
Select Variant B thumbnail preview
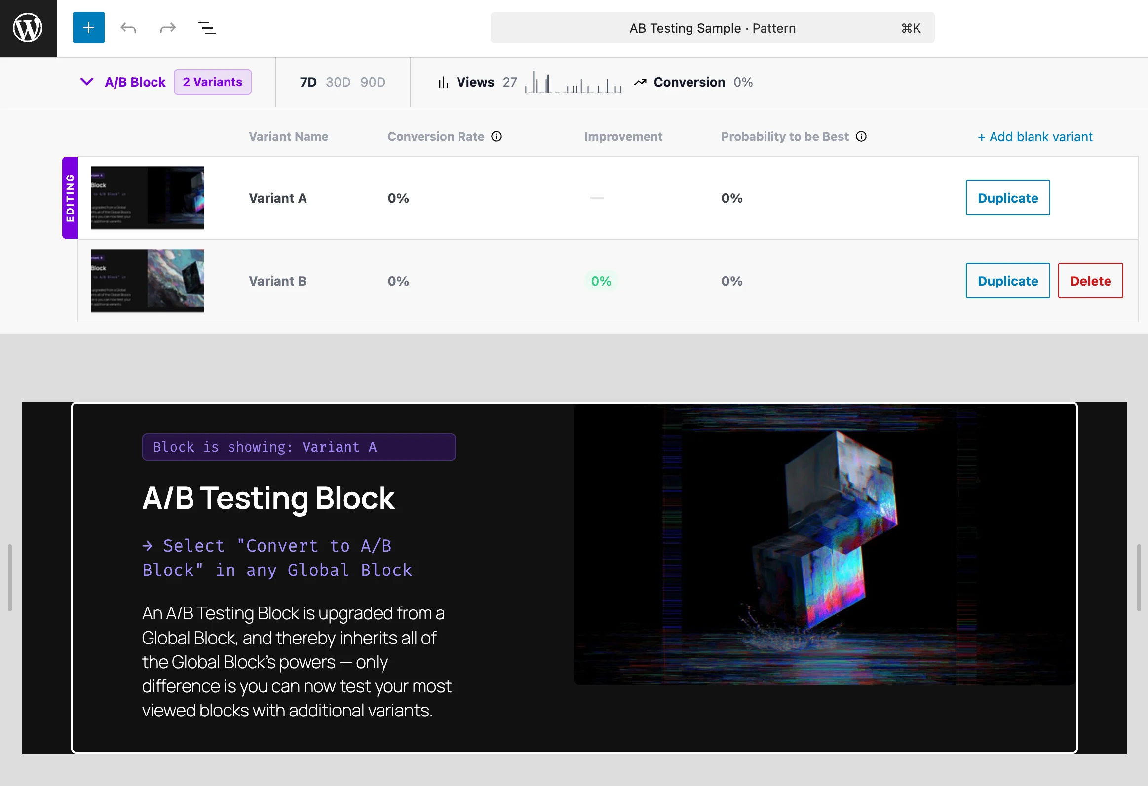147,280
